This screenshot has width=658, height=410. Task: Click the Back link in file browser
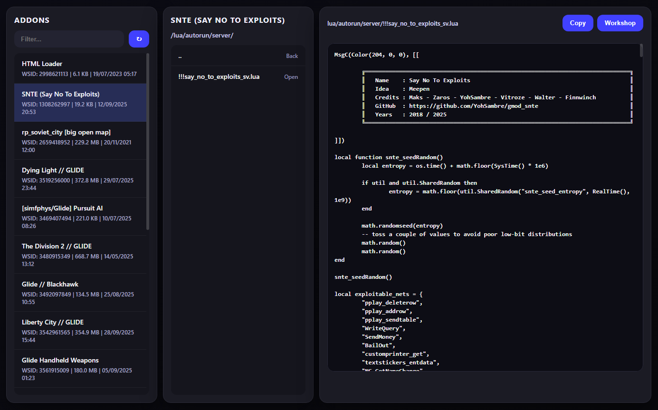pos(292,56)
